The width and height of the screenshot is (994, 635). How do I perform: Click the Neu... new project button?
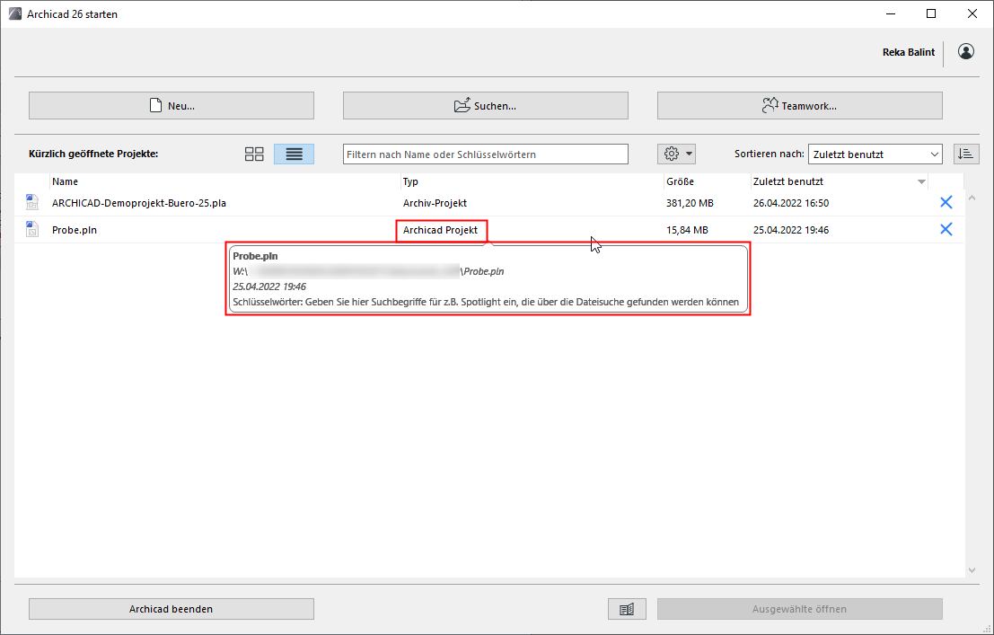point(172,105)
